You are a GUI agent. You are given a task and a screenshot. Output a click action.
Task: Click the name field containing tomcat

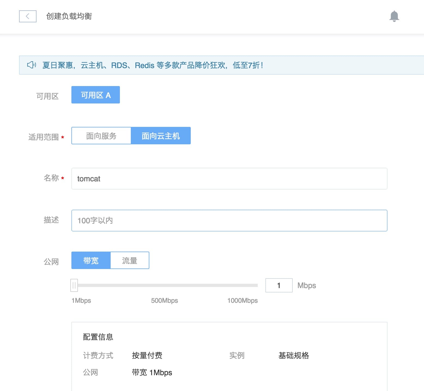[229, 179]
